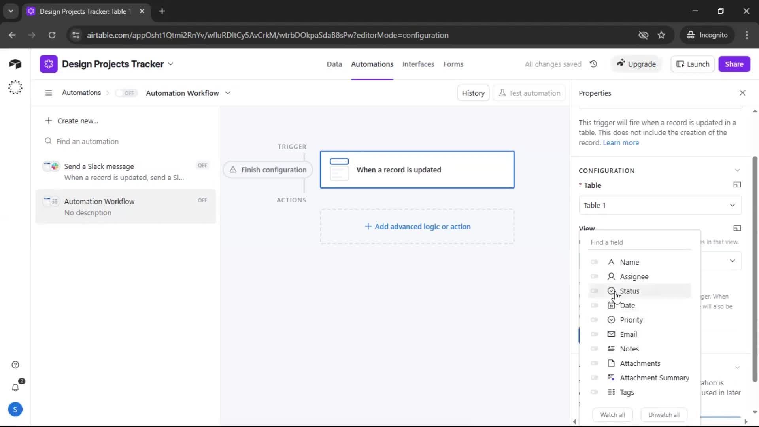Viewport: 759px width, 427px height.
Task: Click Add advanced logic or action
Action: click(x=417, y=227)
